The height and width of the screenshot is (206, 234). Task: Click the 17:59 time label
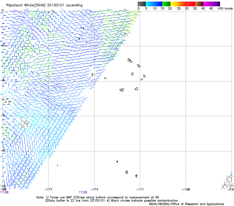click(x=83, y=192)
